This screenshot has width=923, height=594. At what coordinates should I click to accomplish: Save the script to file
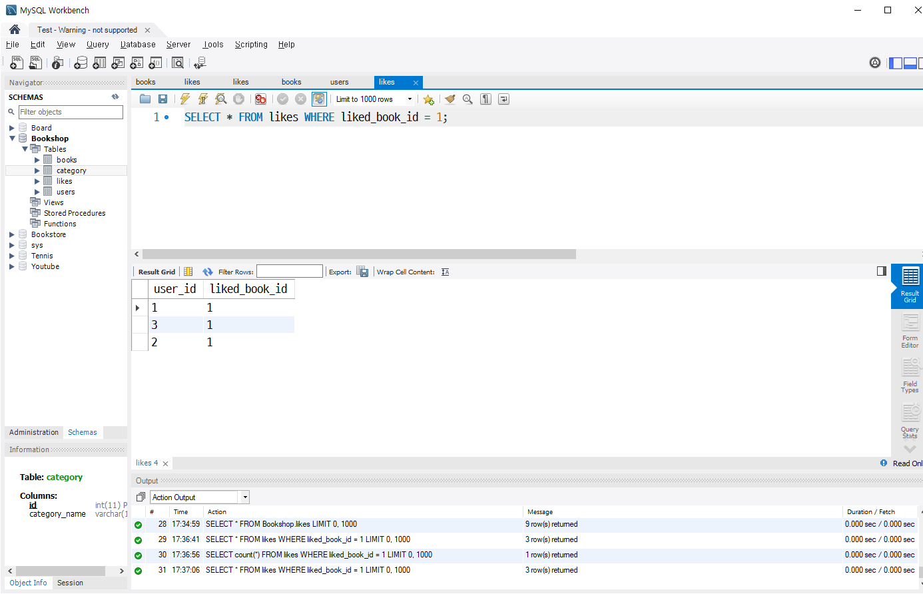point(162,99)
